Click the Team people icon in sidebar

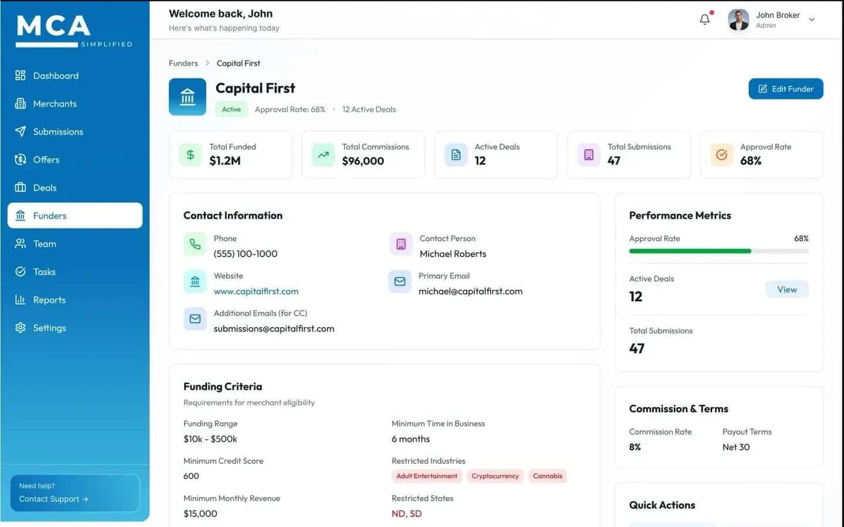point(21,244)
